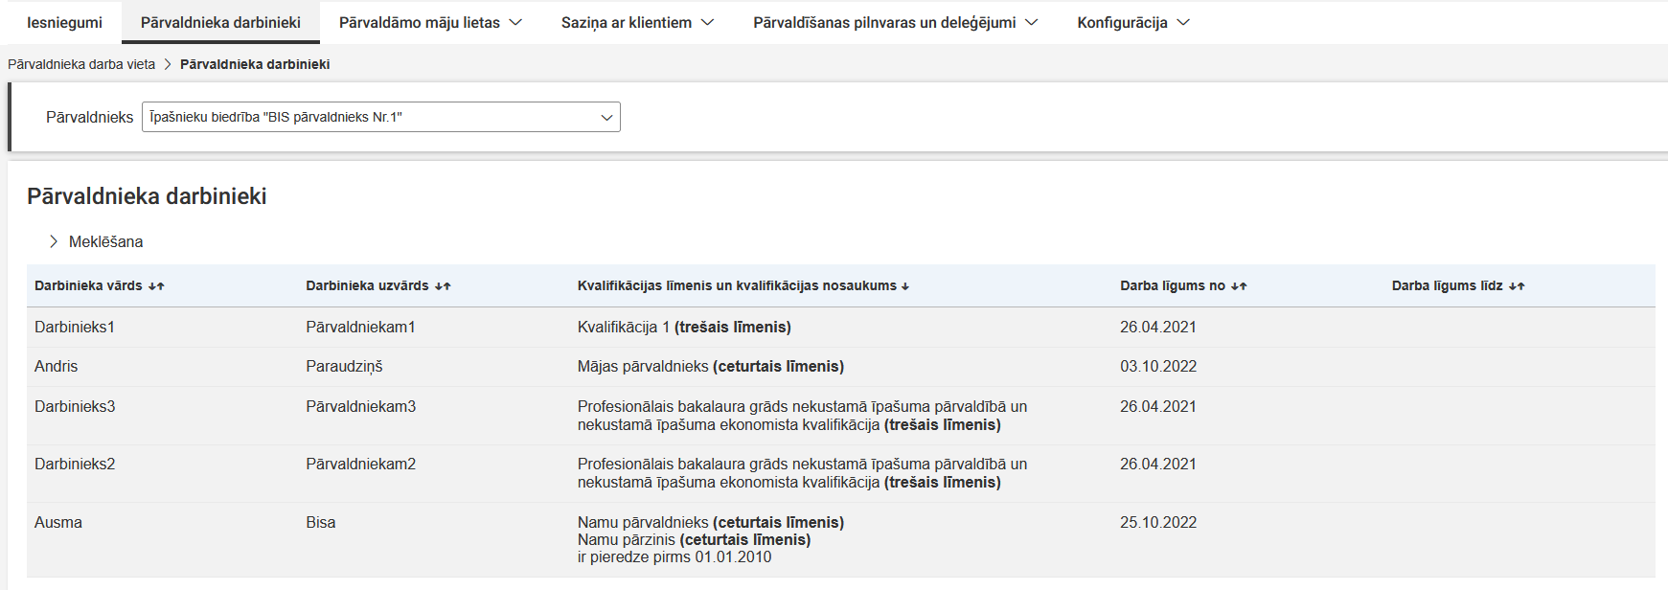The width and height of the screenshot is (1668, 590).
Task: Select Andris name cell
Action: [57, 366]
